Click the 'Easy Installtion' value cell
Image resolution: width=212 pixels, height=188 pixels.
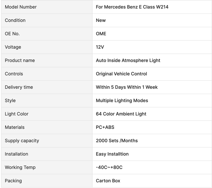[x=112, y=154]
